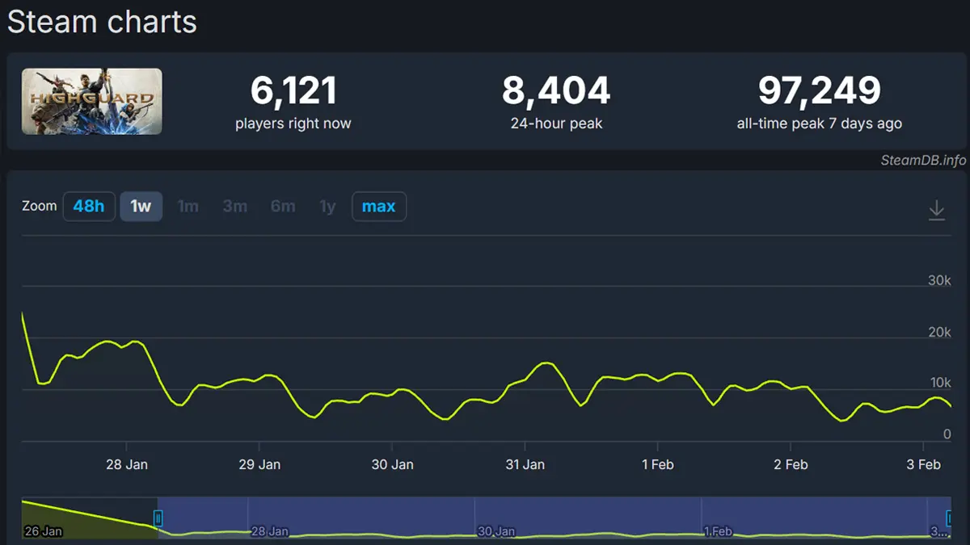Click the 26 Jan area in navigator
Viewport: 970px width, 545px height.
click(44, 531)
